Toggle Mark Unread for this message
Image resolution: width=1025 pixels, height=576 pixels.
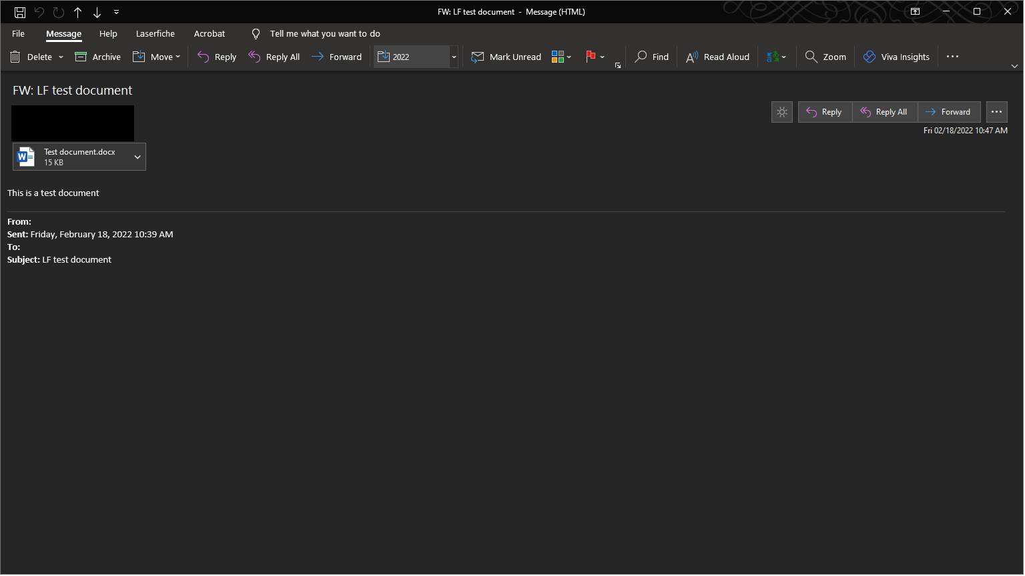506,57
